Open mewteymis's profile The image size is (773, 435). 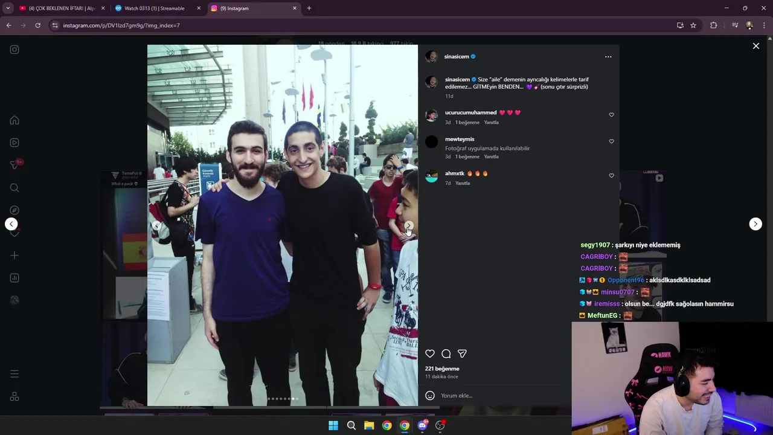[460, 140]
